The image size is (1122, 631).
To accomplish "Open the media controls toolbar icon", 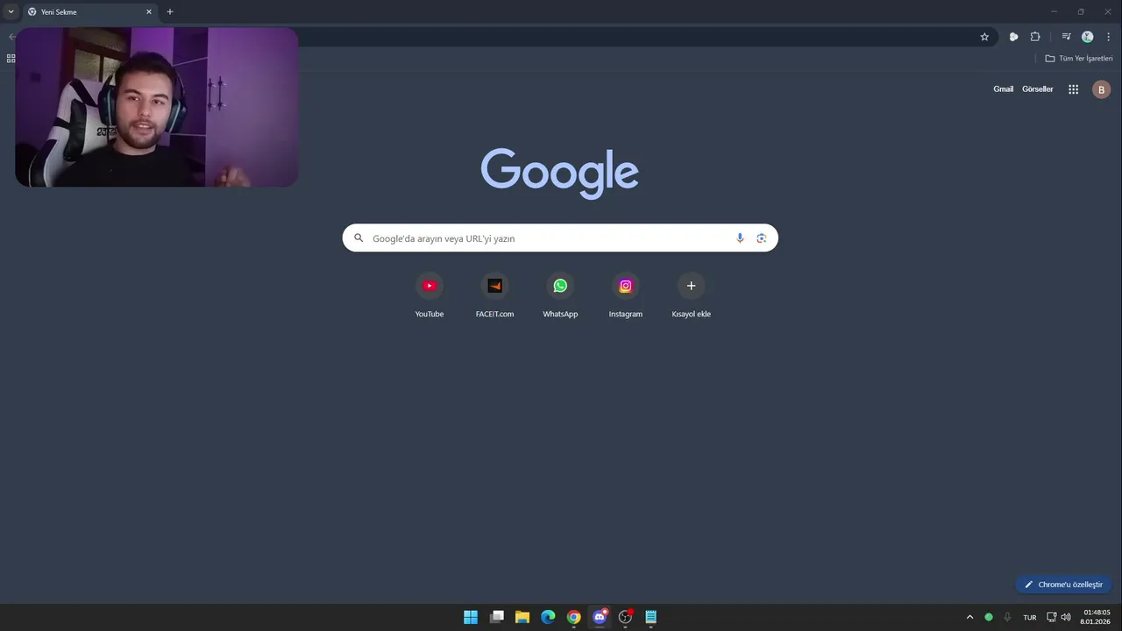I will (1066, 37).
